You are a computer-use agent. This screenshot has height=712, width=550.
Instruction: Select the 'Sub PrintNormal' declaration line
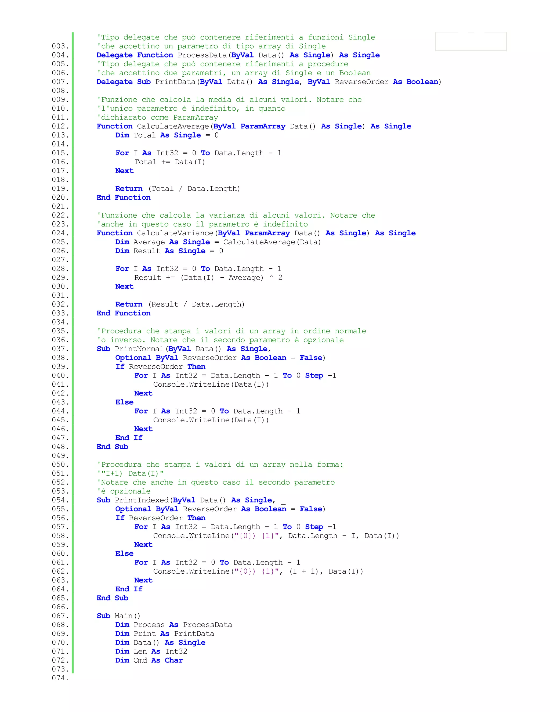189,349
